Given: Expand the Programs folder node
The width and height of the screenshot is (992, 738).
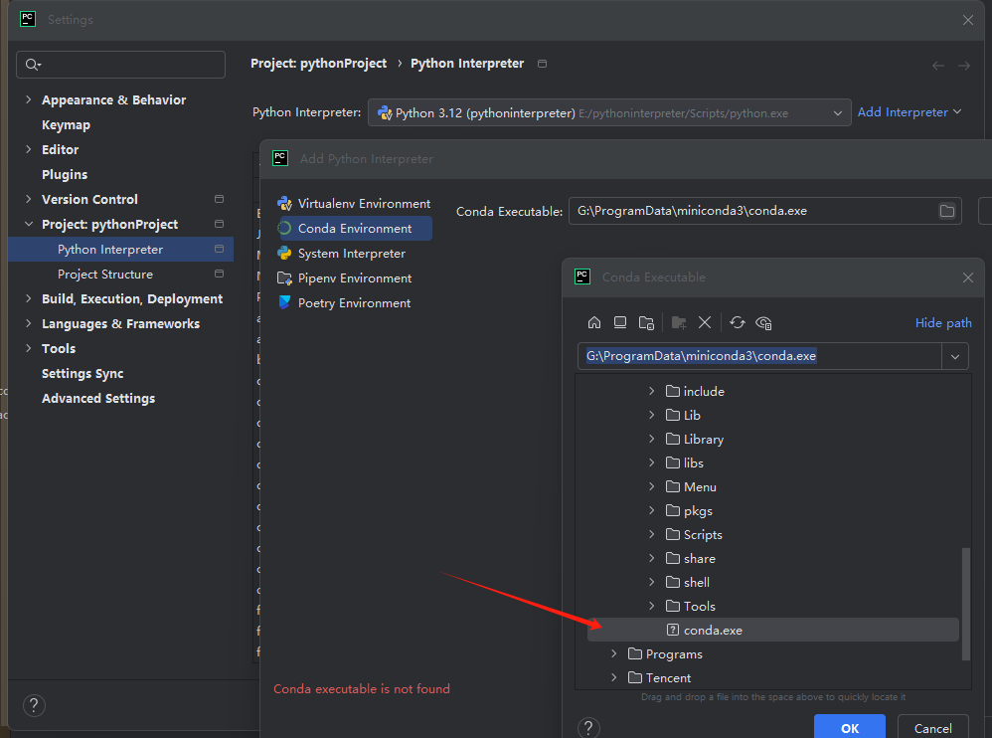Looking at the screenshot, I should coord(614,654).
